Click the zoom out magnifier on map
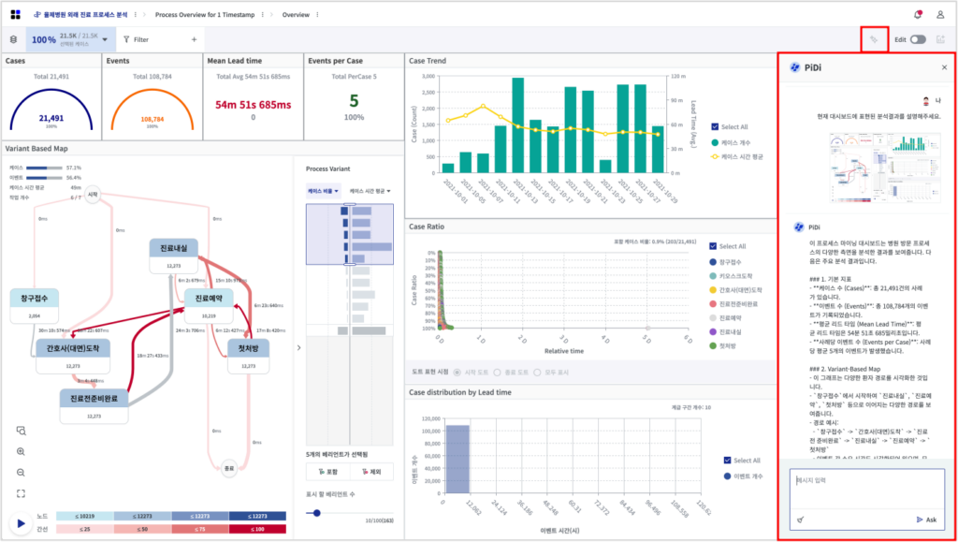The width and height of the screenshot is (958, 542). pos(21,473)
